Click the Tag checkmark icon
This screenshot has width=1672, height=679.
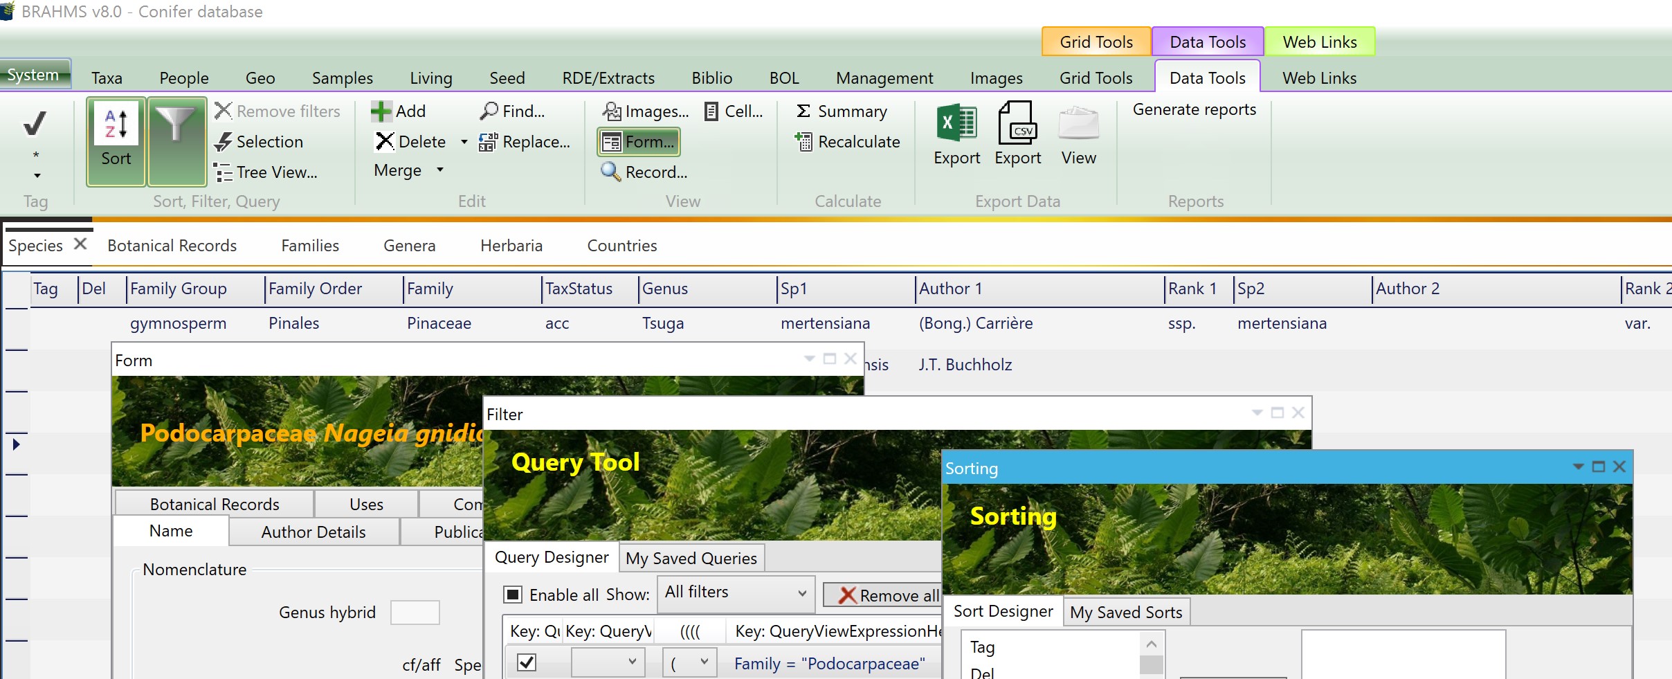click(35, 124)
